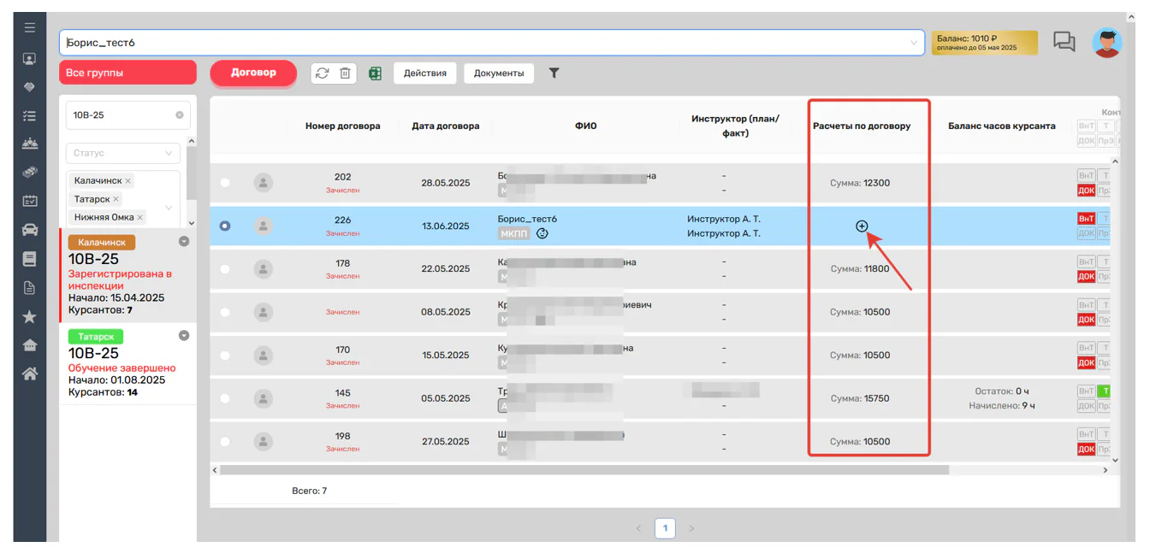Click the plus icon in Расчеты по договору
Screen dimensions: 1150x553
[862, 226]
